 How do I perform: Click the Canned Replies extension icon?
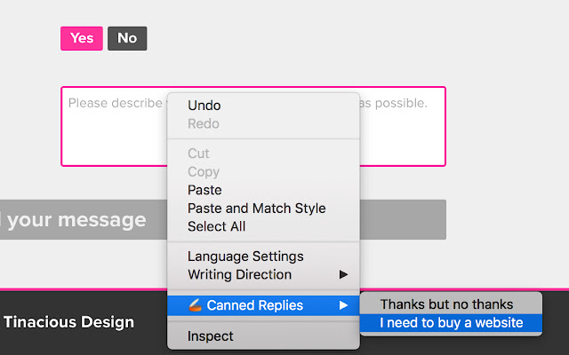[196, 305]
